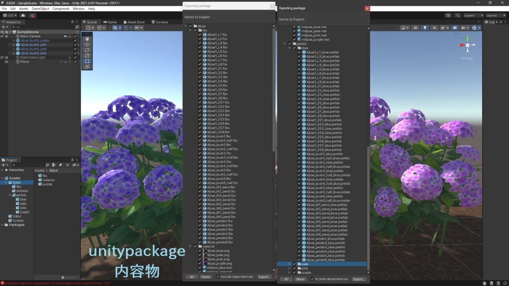This screenshot has width=509, height=286.
Task: Open global Search magnifier icon
Action: 458,15
